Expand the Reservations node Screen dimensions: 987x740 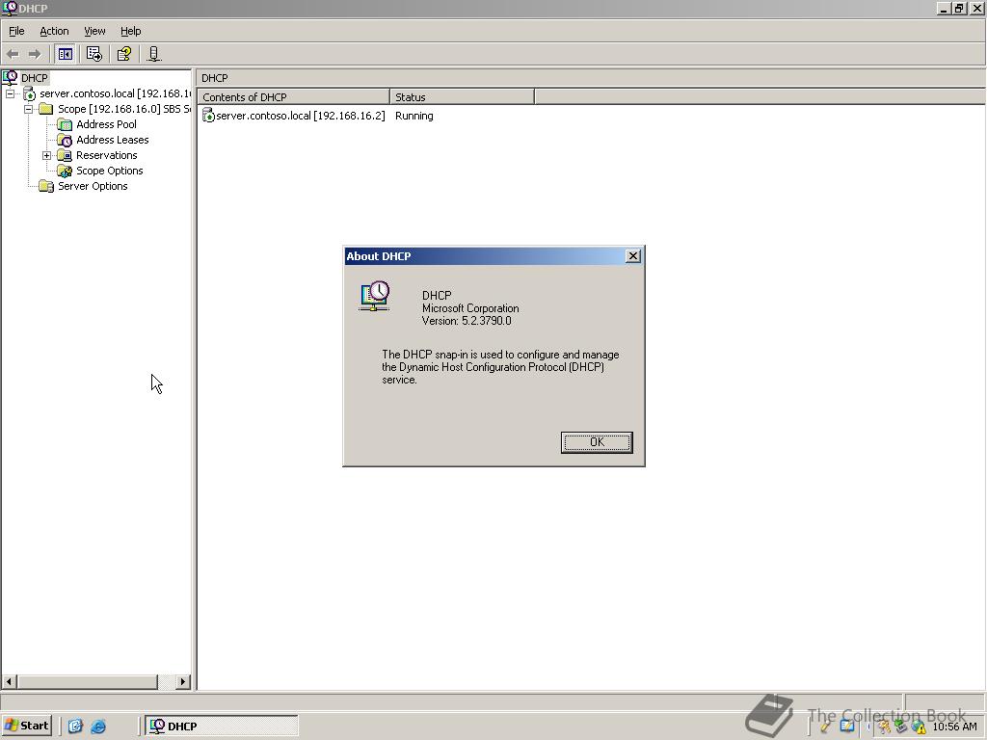coord(46,155)
